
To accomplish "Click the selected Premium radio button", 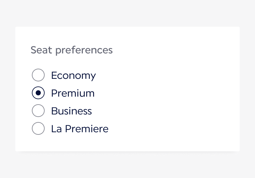I will point(38,93).
